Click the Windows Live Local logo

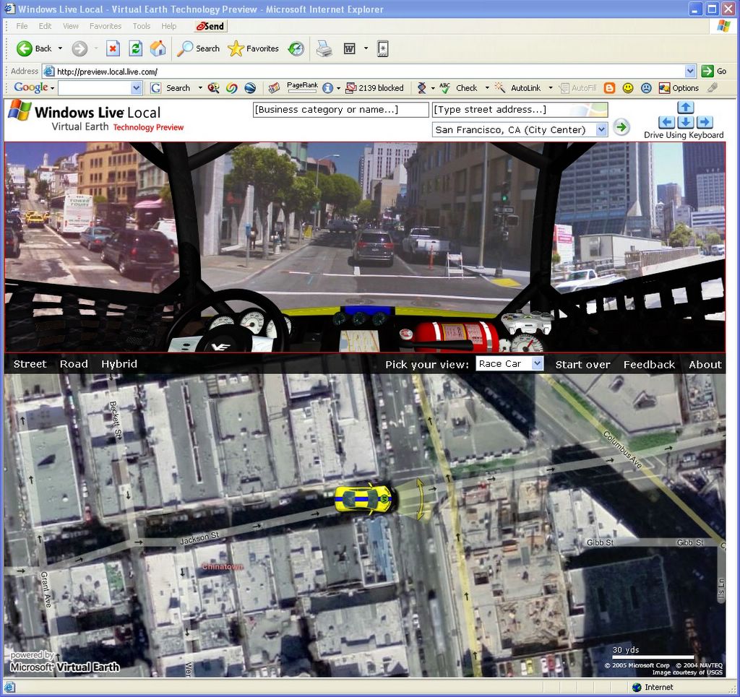96,116
